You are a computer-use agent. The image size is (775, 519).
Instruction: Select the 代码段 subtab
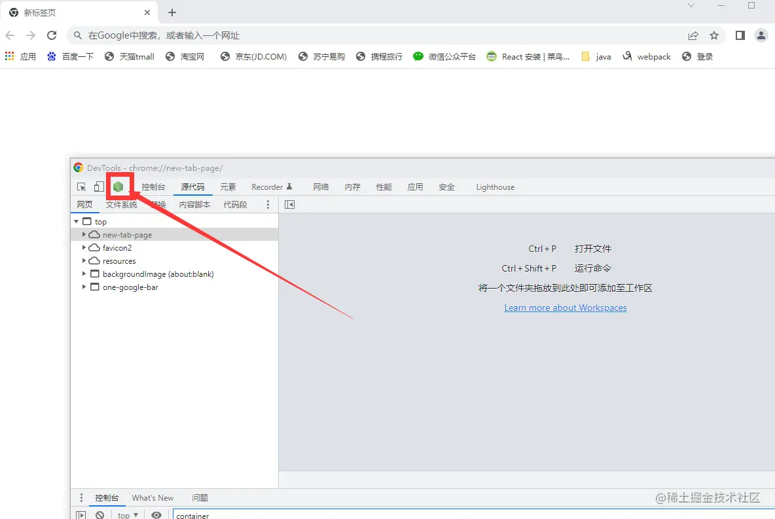[235, 205]
